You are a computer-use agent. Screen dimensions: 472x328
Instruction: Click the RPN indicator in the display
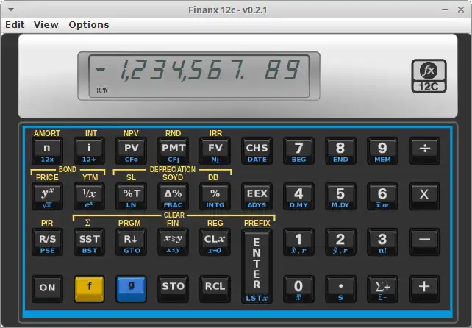(x=102, y=90)
